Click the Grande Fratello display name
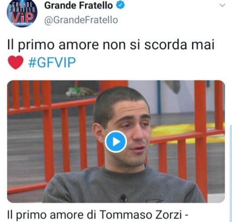 79,5
